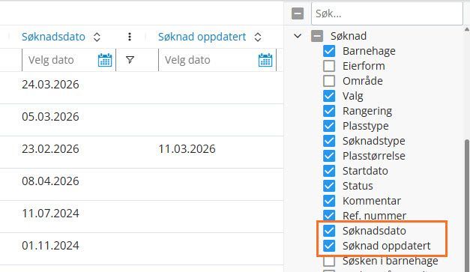Enable the Eierform column checkbox
The width and height of the screenshot is (470, 272).
(x=329, y=66)
